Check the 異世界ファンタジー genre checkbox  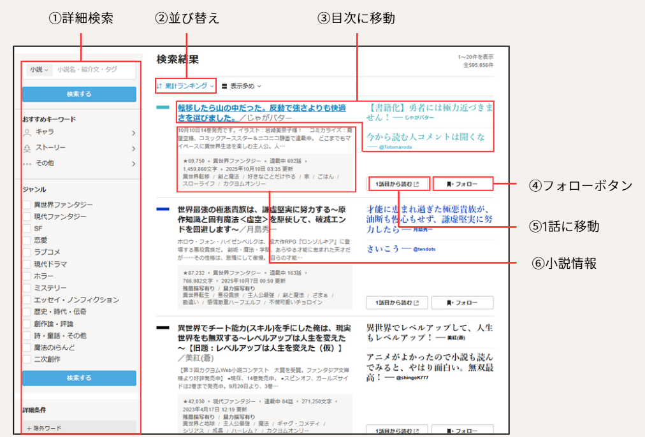[x=27, y=205]
